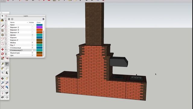
Task: Edit the brown swatch of Мойка layer
Action: pyautogui.click(x=40, y=43)
